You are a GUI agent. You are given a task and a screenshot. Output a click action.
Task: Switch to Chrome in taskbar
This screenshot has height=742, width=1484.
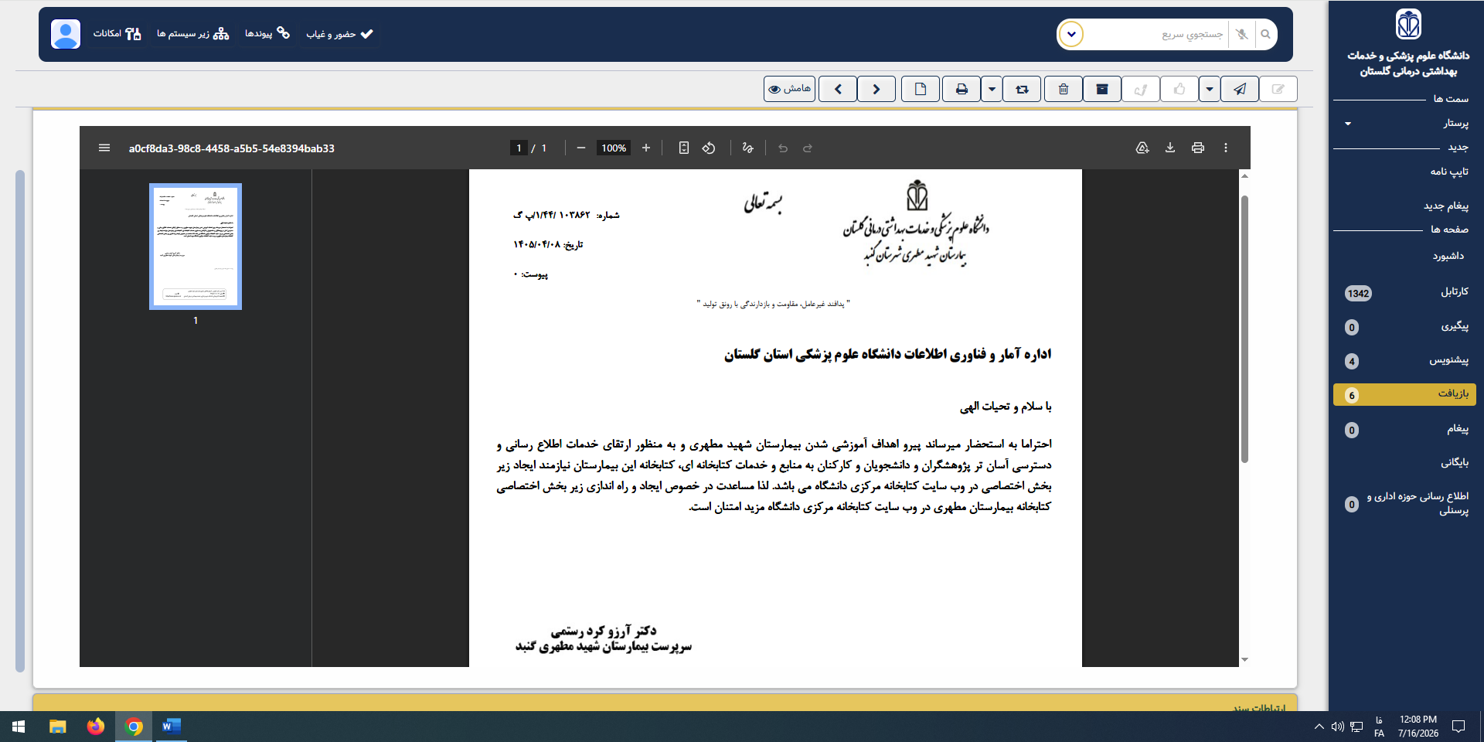134,727
